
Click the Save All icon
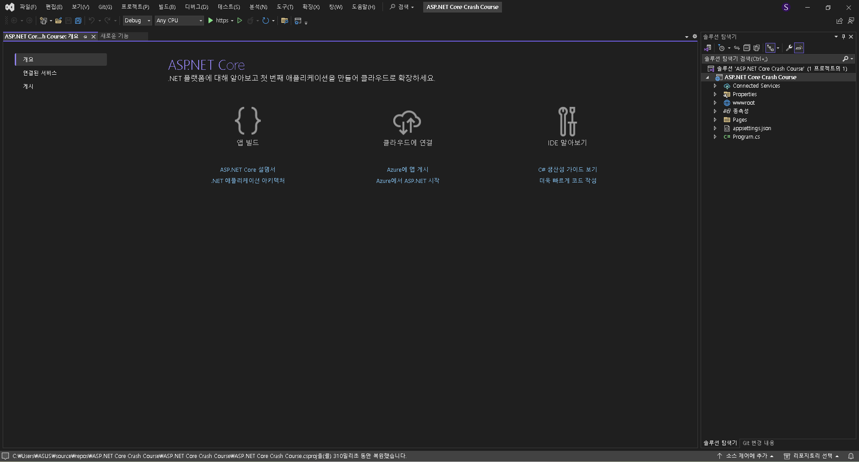[78, 21]
